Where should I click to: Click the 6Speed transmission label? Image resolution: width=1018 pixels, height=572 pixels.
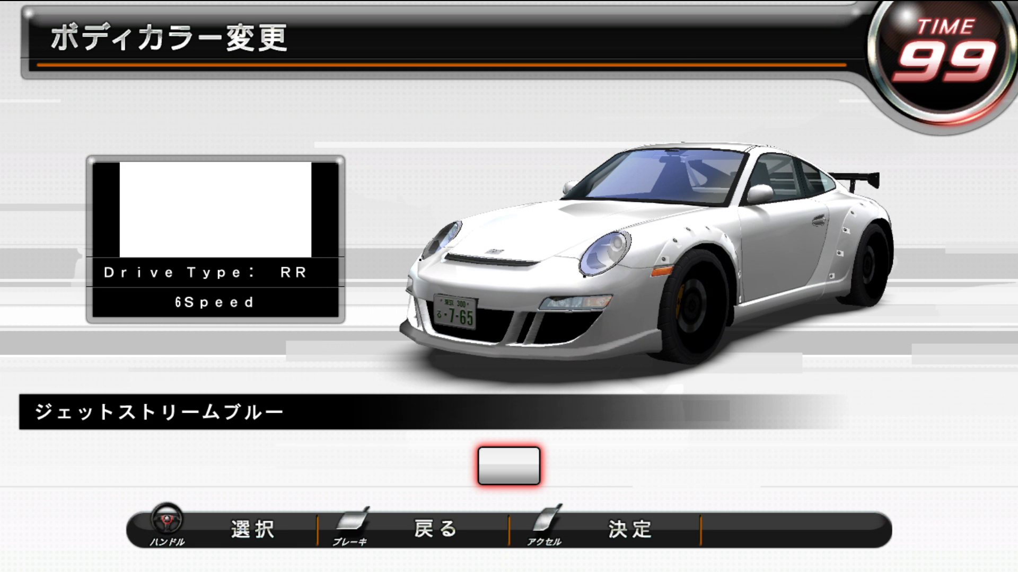click(214, 302)
